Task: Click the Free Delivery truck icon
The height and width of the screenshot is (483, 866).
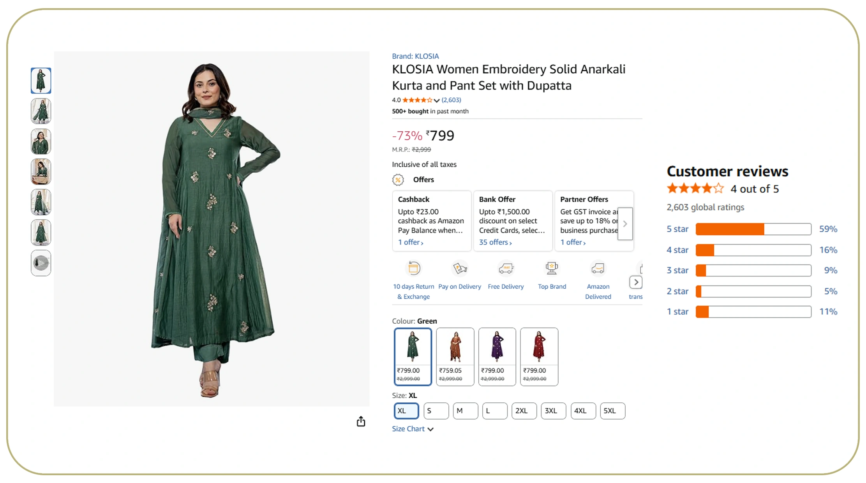Action: click(506, 269)
